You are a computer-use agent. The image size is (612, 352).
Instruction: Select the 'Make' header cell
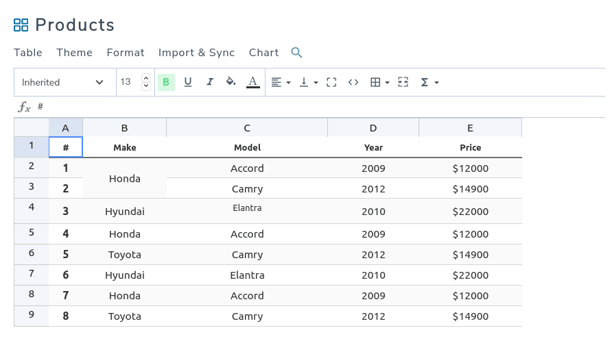pyautogui.click(x=124, y=147)
